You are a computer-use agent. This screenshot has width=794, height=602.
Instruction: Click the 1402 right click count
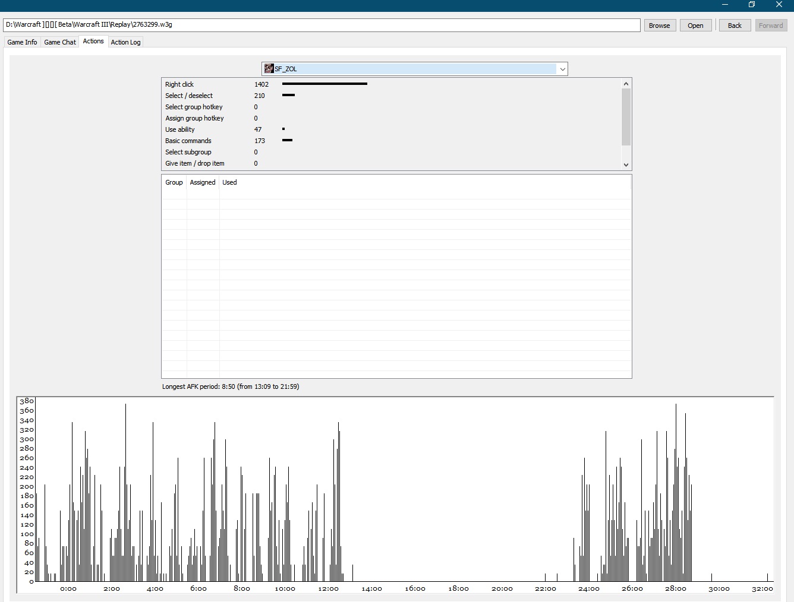[x=261, y=84]
